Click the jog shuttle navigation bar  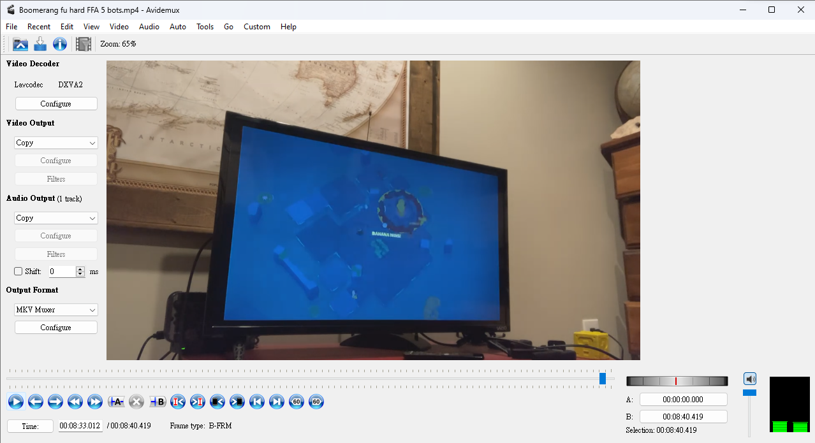coord(677,381)
